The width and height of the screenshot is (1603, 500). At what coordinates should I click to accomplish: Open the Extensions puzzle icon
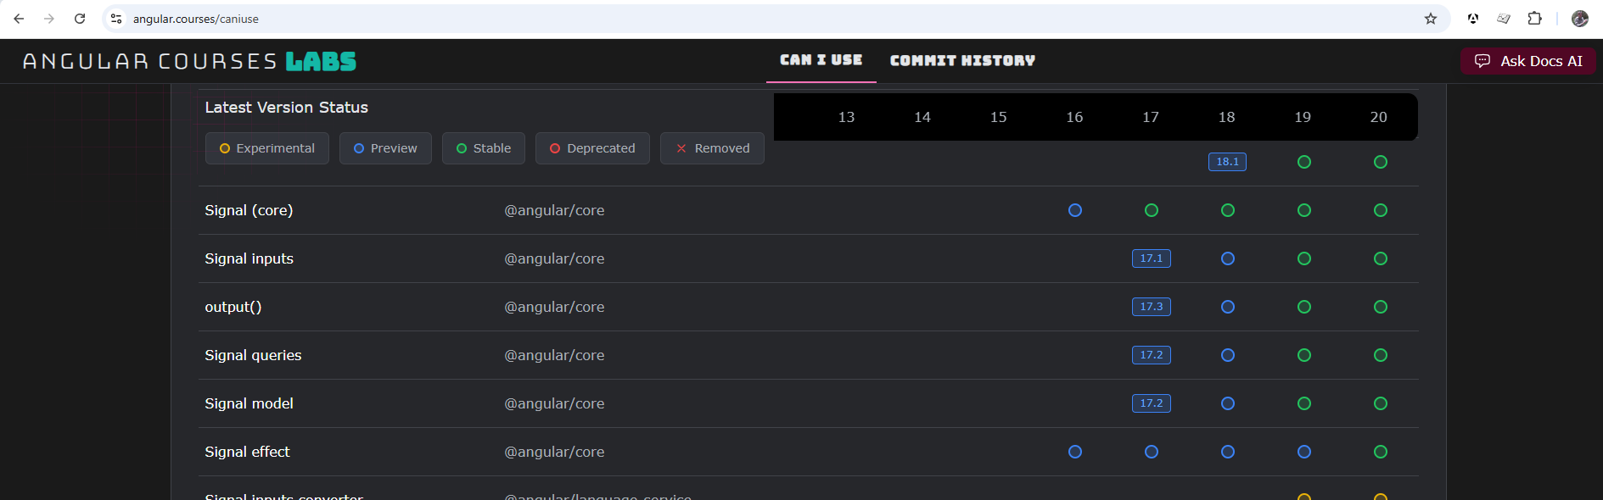coord(1534,19)
